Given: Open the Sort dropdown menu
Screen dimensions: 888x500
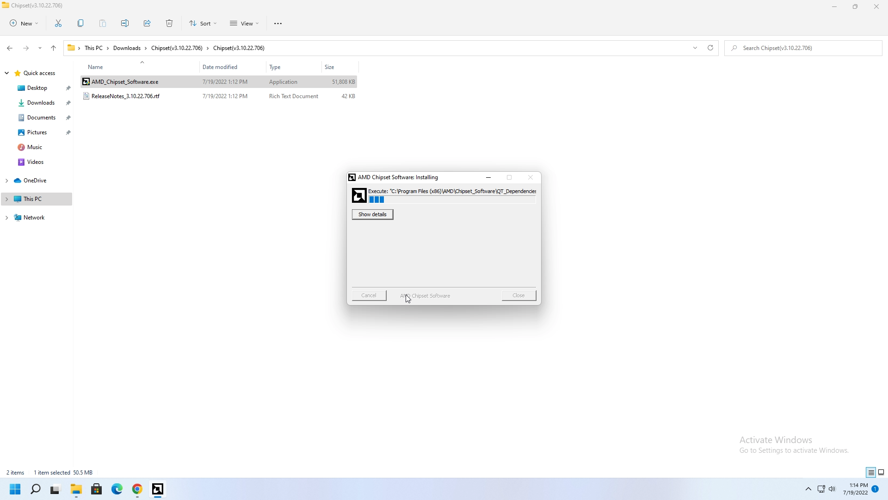Looking at the screenshot, I should click(x=203, y=24).
